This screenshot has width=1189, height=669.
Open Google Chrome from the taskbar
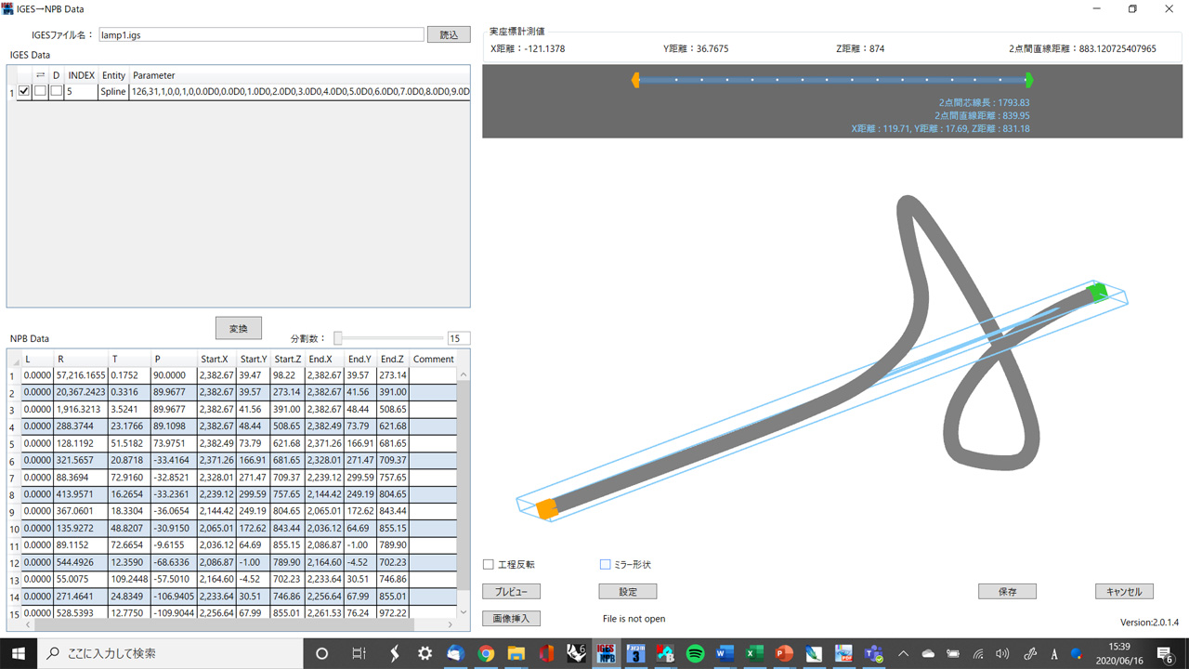pyautogui.click(x=486, y=653)
